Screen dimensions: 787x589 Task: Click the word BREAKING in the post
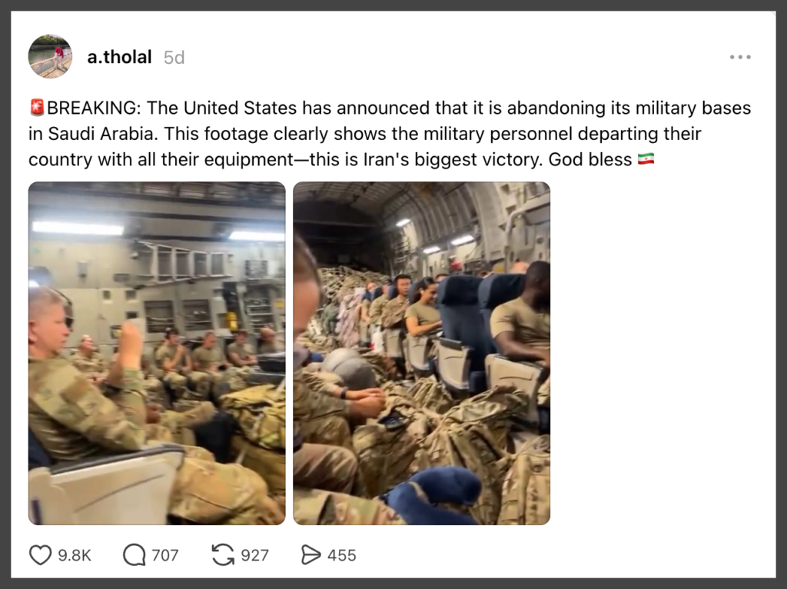(x=90, y=108)
